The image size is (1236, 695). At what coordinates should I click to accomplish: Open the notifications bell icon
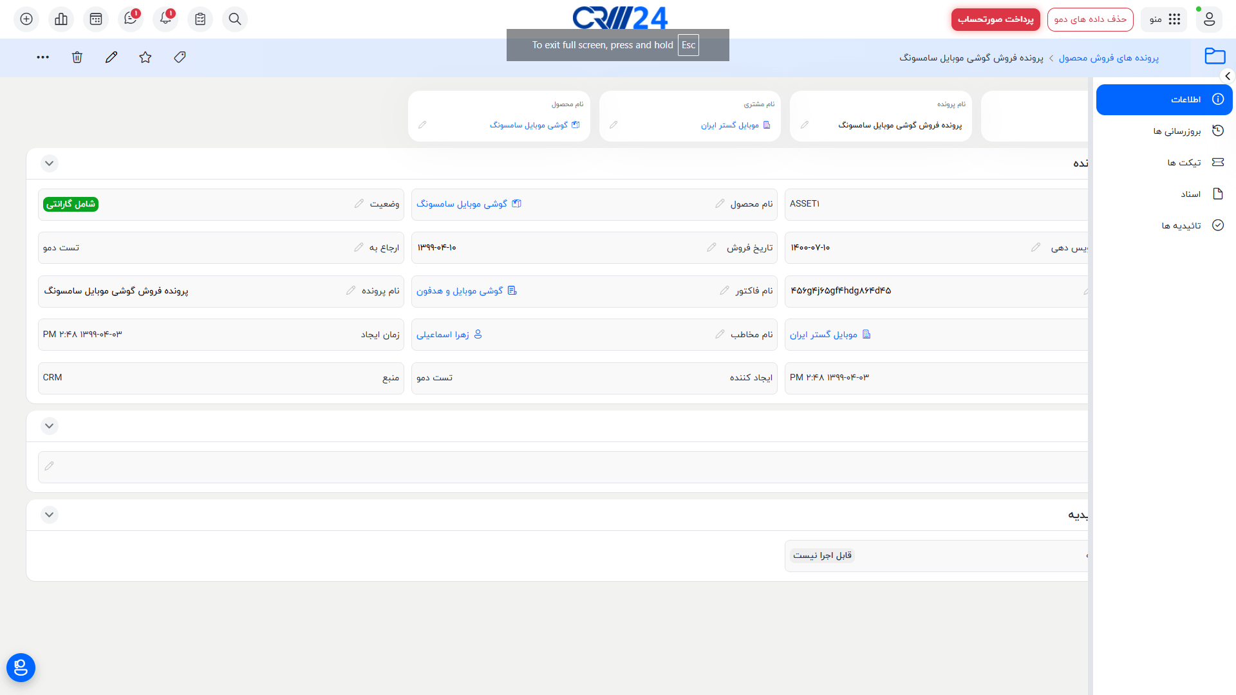[165, 19]
